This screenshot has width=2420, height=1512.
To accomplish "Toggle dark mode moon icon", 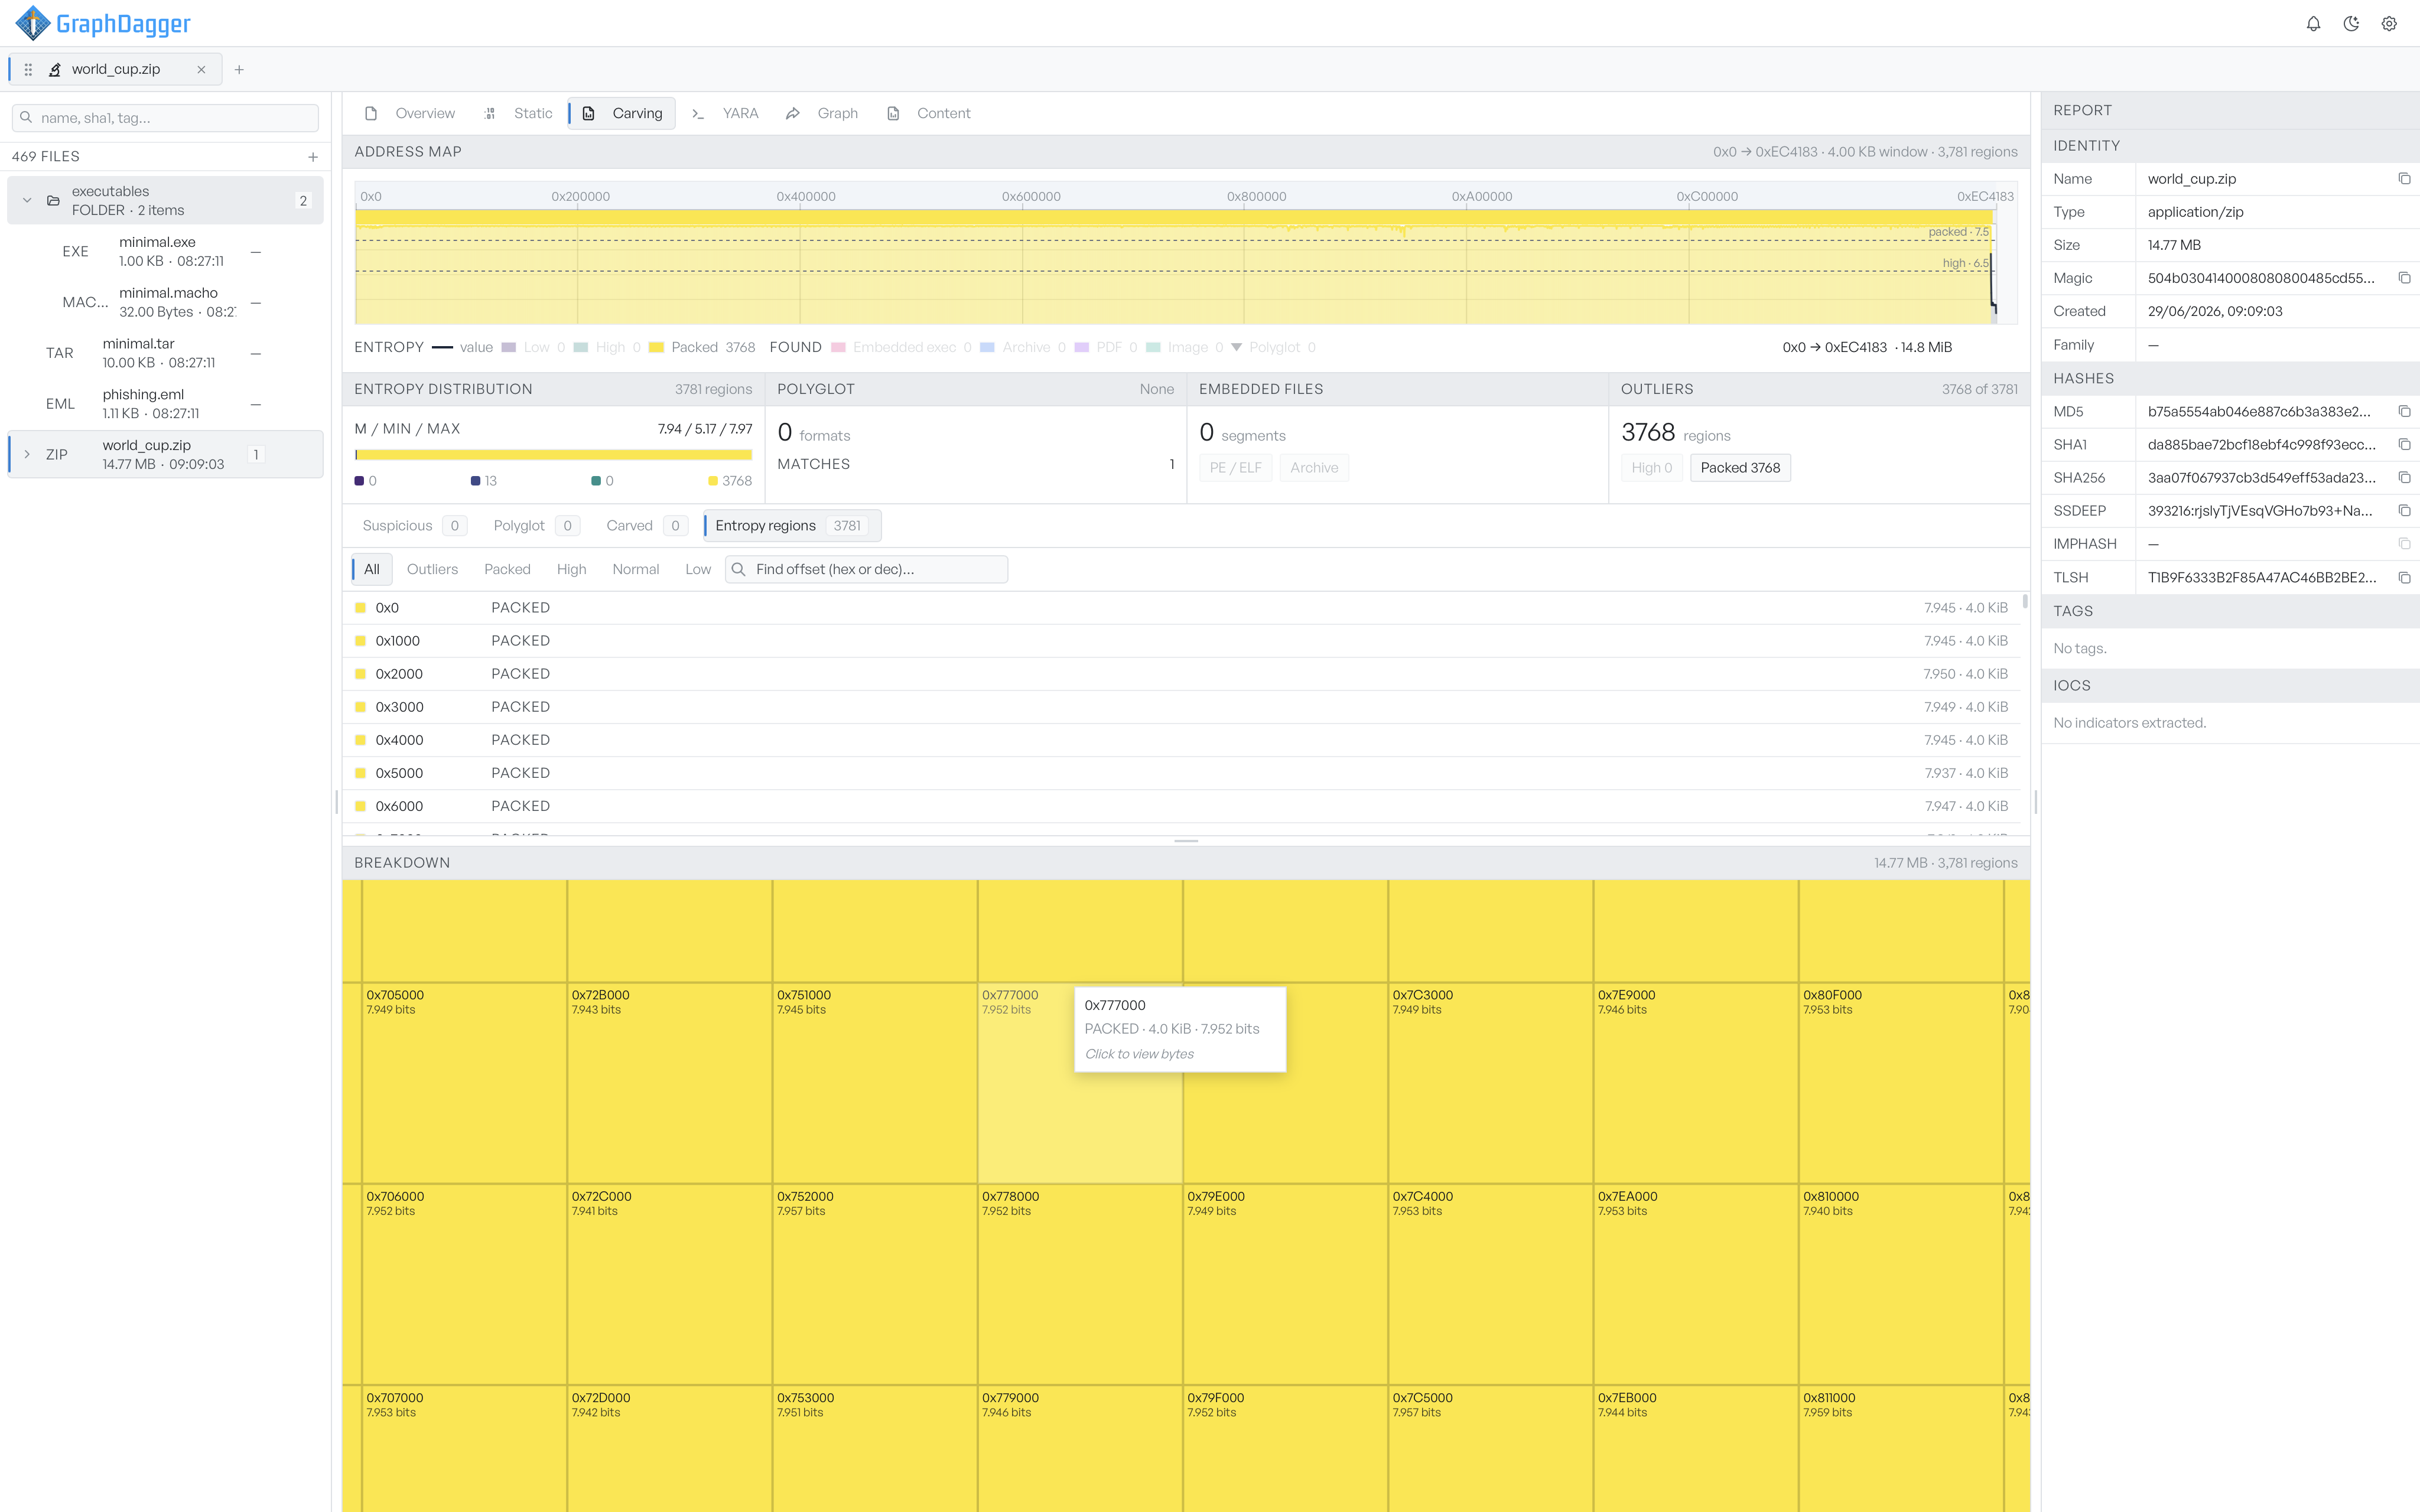I will 2351,24.
